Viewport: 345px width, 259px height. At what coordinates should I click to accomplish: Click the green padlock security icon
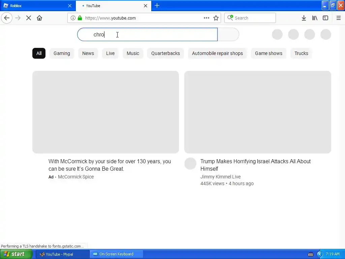[x=80, y=18]
